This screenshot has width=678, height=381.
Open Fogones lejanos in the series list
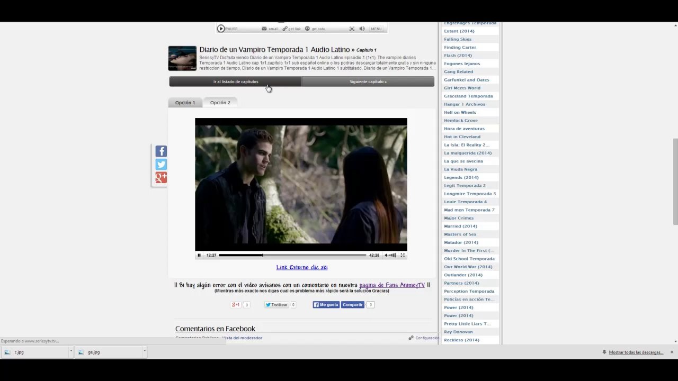tap(462, 63)
